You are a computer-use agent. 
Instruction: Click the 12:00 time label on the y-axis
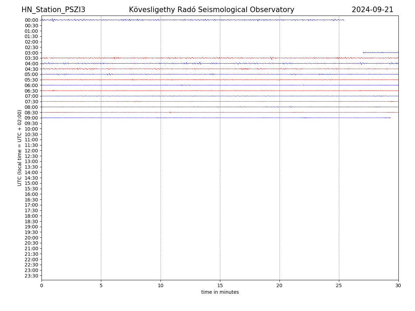point(31,151)
